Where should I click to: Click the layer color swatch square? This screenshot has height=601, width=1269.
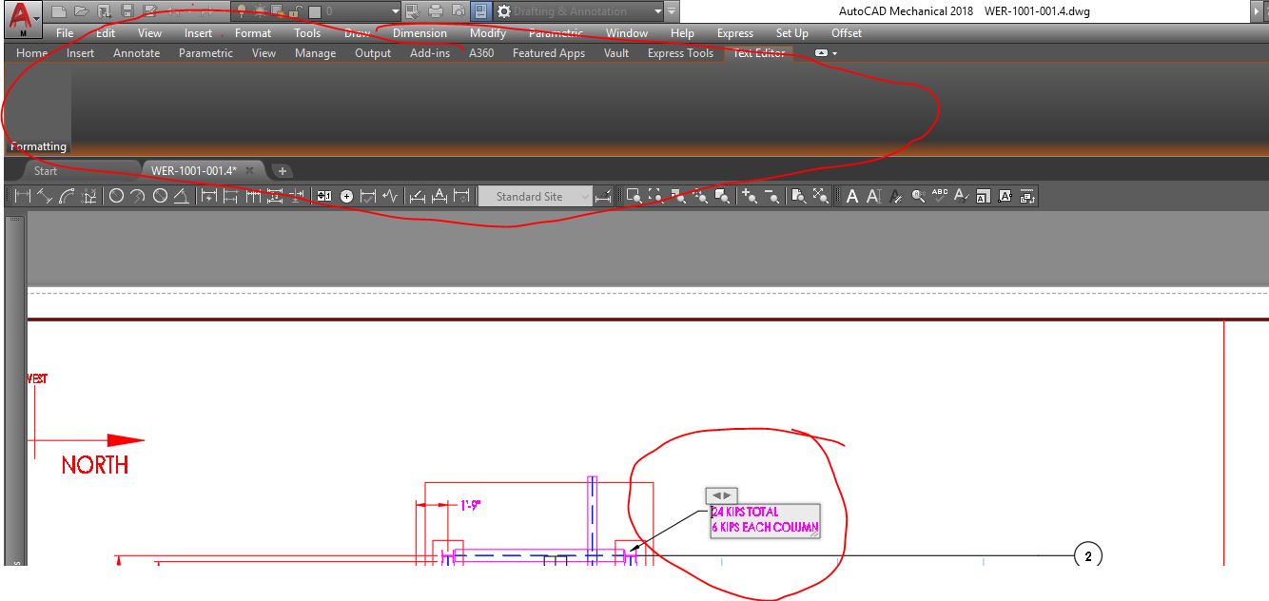314,10
